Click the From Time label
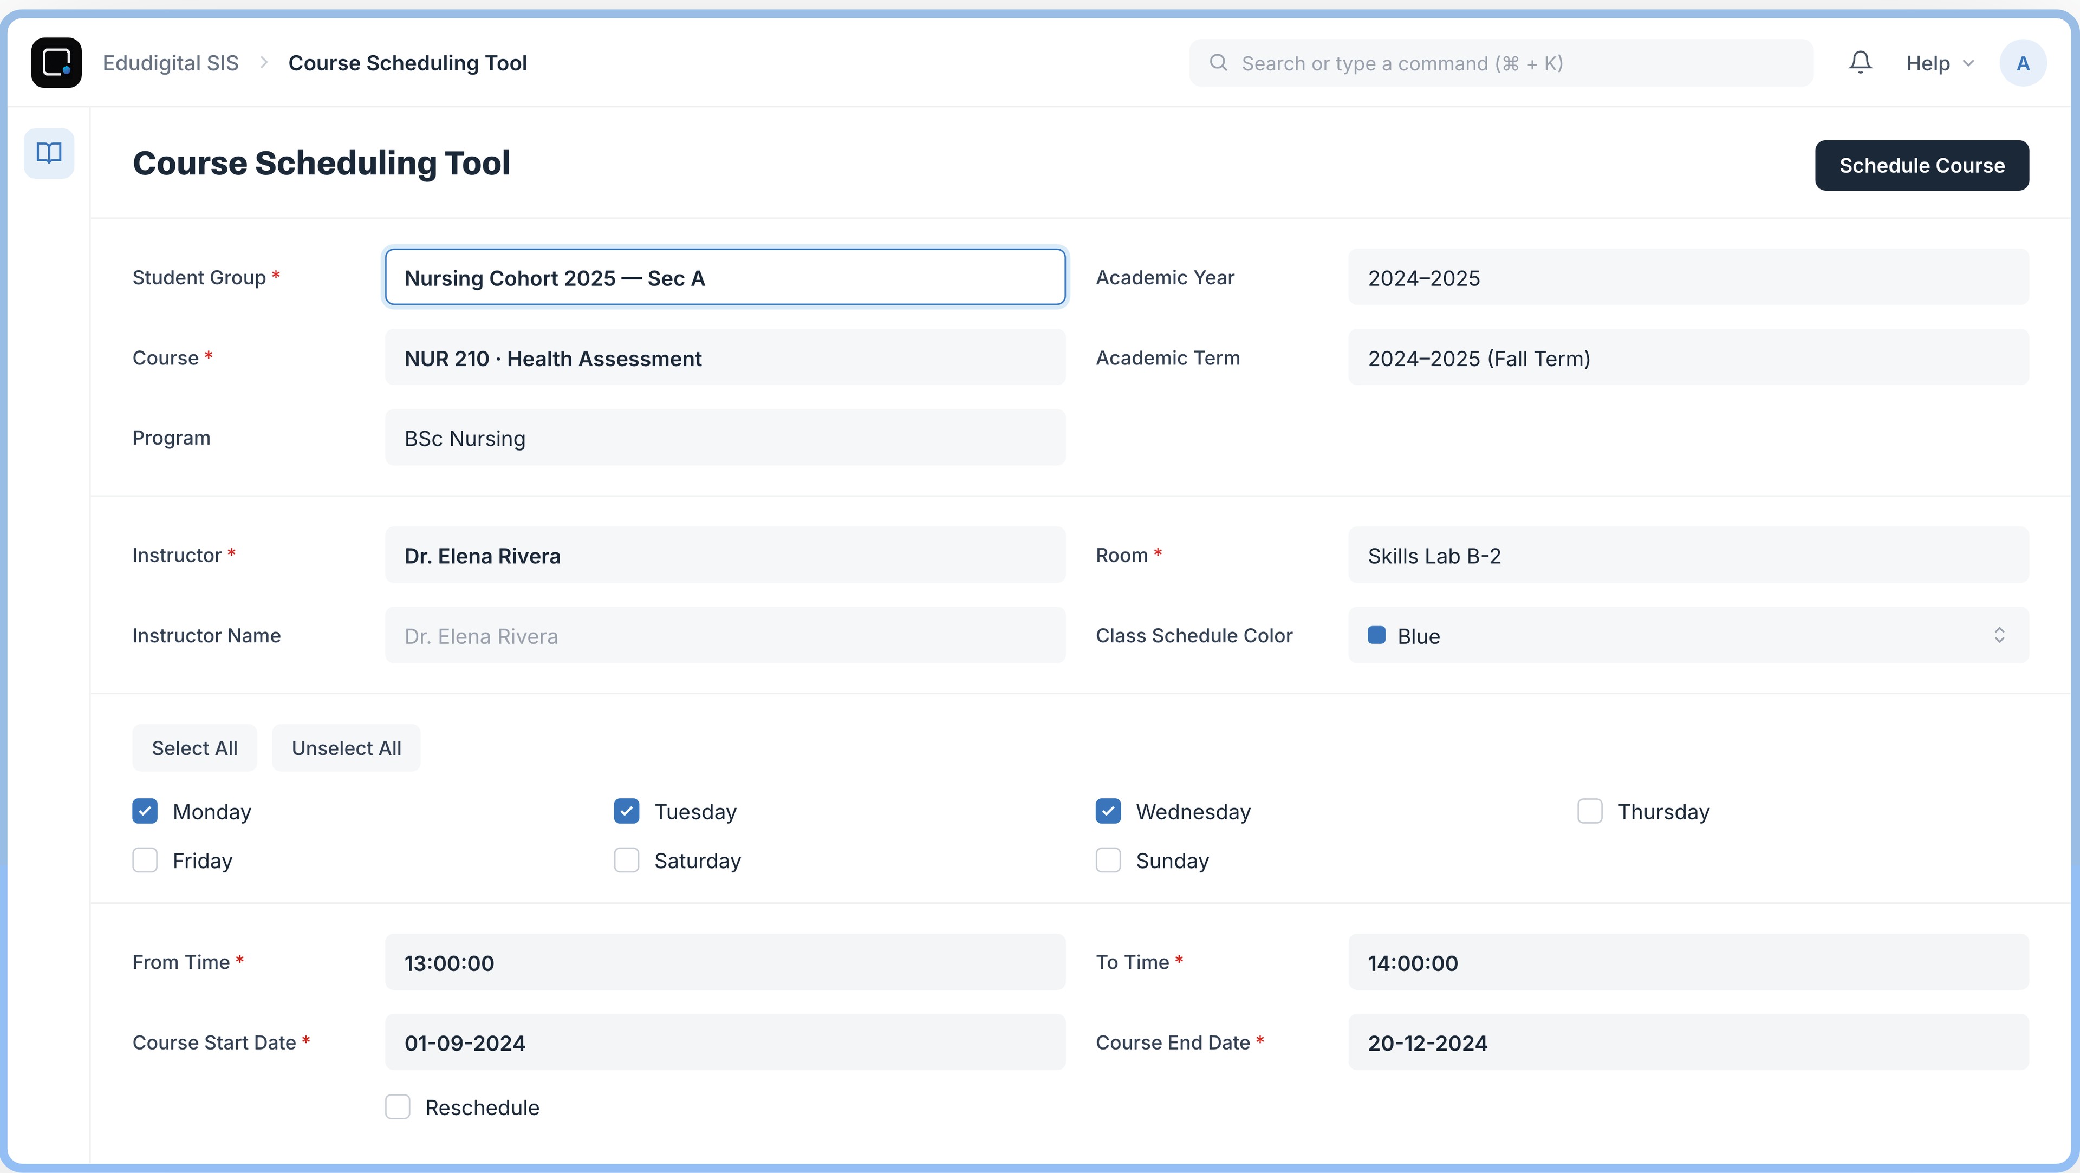 click(181, 962)
